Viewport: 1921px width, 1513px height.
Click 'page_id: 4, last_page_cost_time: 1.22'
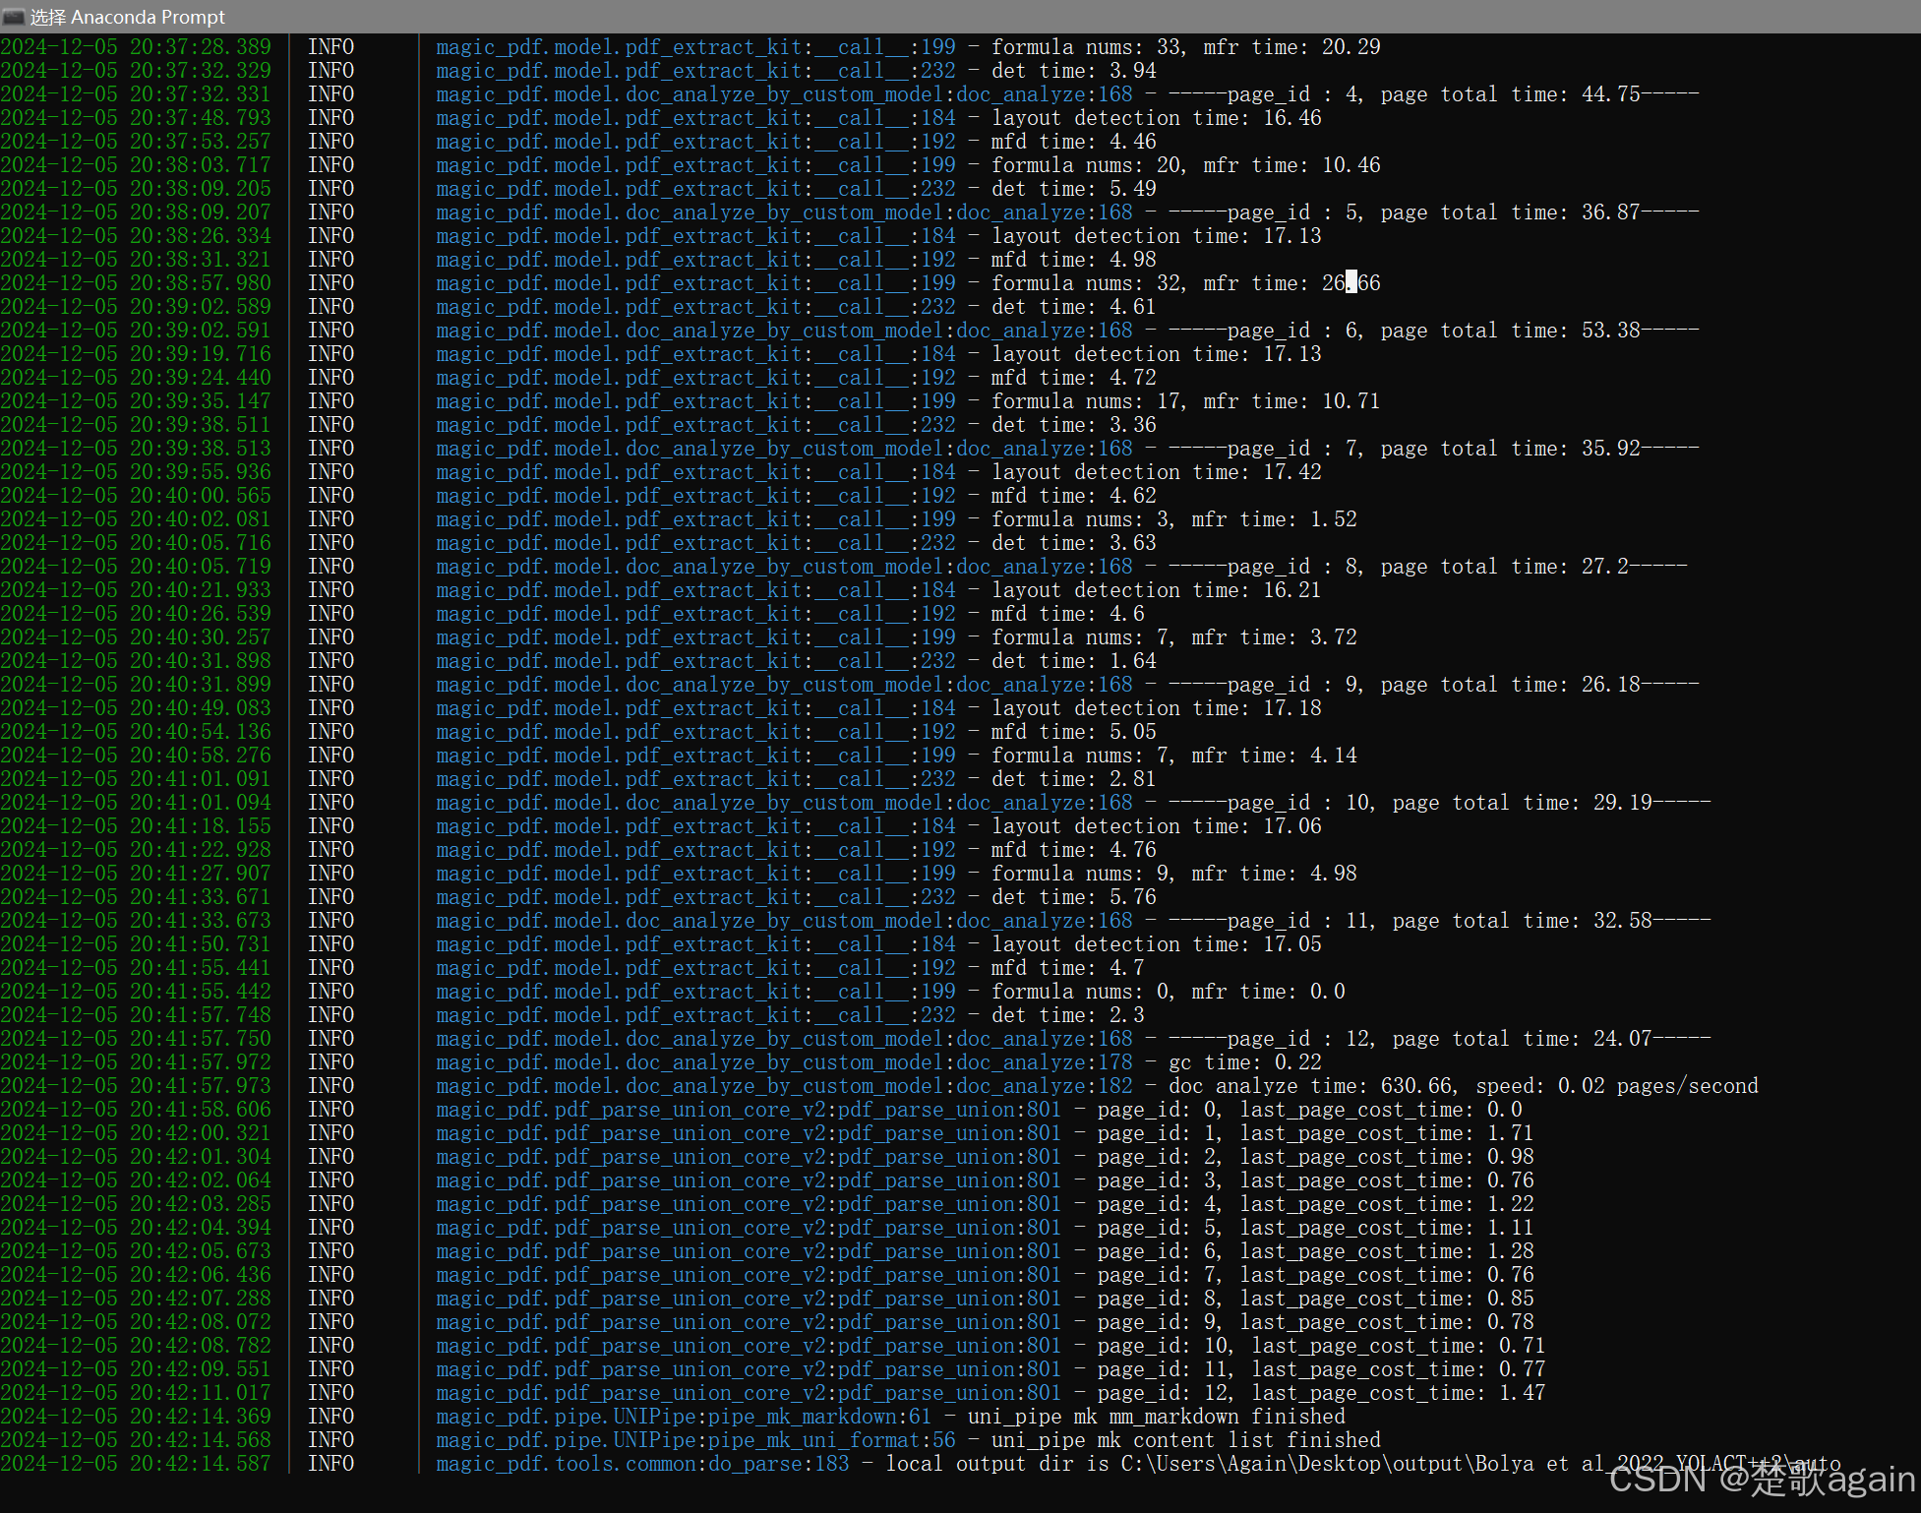pos(1316,1204)
